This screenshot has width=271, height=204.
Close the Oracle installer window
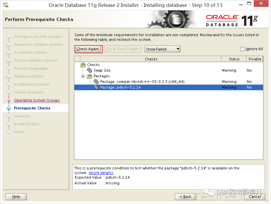261,3
